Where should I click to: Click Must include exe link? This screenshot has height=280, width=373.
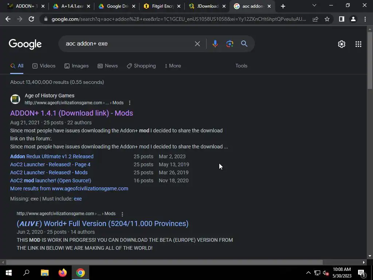click(78, 199)
